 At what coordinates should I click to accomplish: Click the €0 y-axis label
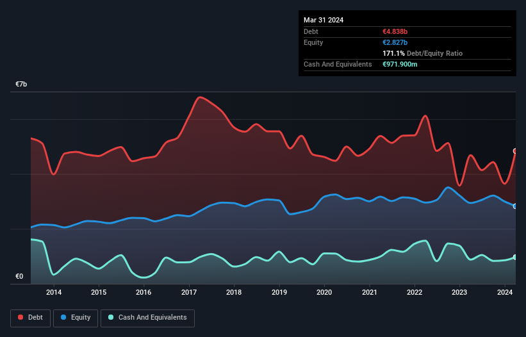click(19, 276)
